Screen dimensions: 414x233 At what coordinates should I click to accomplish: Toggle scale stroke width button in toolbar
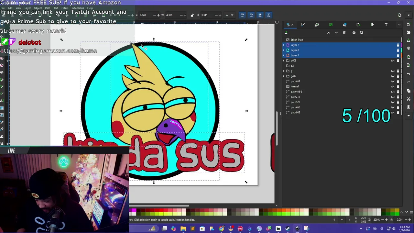coord(242,15)
